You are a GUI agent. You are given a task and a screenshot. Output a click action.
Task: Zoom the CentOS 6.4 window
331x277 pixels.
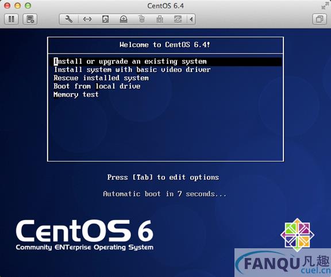click(28, 6)
